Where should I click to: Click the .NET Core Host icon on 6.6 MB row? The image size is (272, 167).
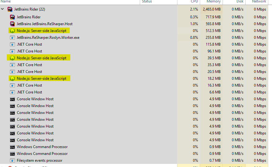tap(12, 92)
